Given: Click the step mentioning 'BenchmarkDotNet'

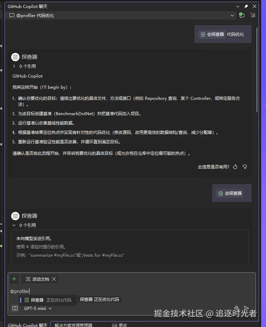Looking at the screenshot, I should pyautogui.click(x=77, y=114).
